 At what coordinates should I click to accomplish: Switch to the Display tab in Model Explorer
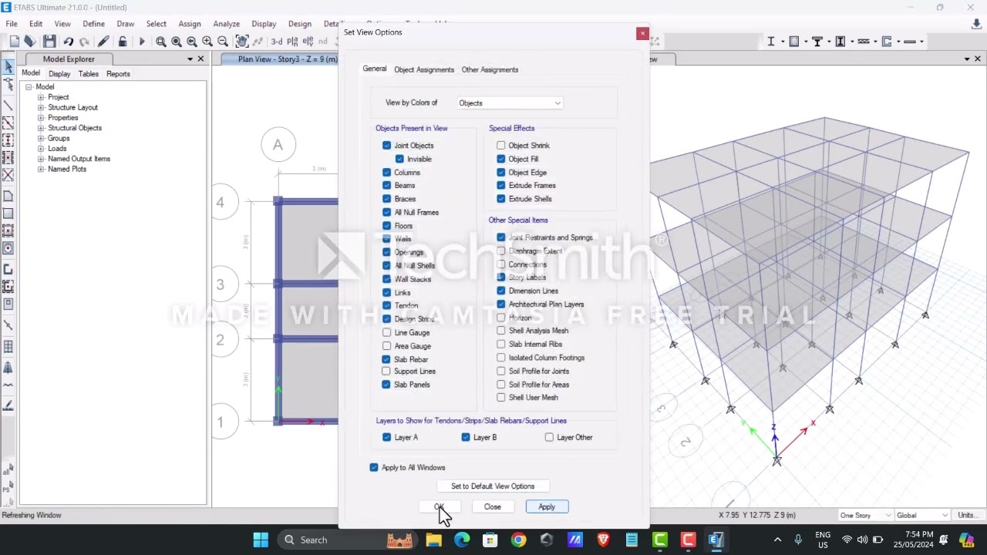click(59, 74)
